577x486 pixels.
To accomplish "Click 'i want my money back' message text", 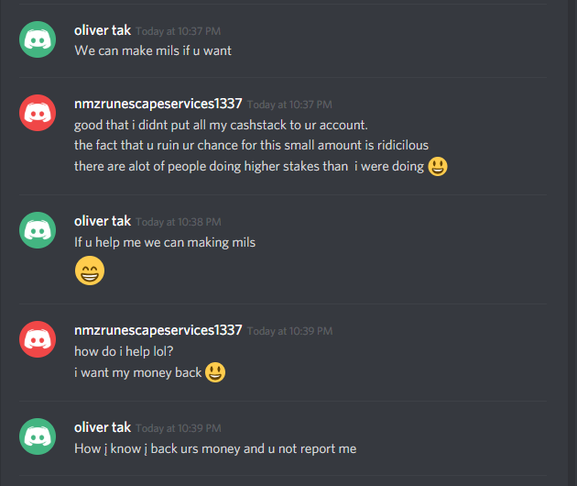I will pyautogui.click(x=138, y=372).
